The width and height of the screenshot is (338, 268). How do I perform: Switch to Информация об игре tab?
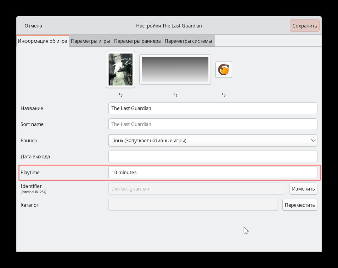tap(42, 41)
